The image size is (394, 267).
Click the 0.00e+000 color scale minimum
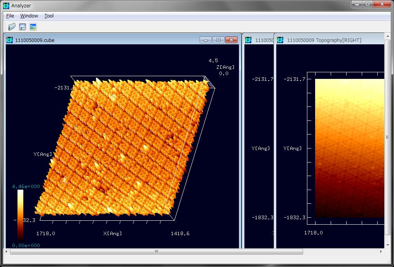point(26,245)
